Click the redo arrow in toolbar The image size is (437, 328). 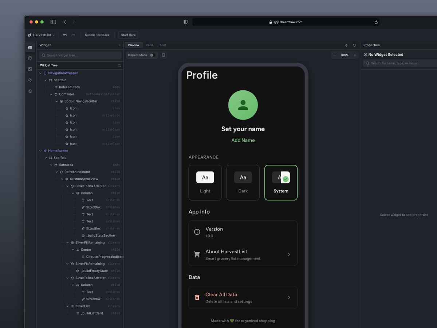pos(73,35)
